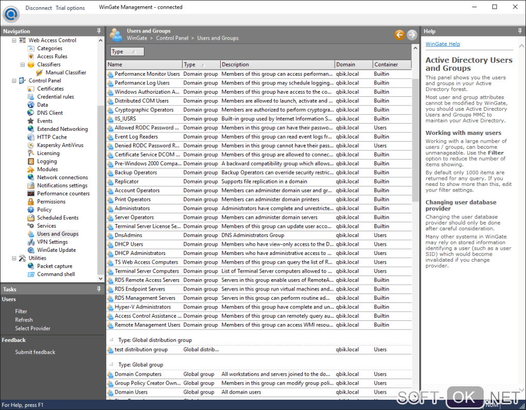Open Packet capture icon
Screen dimensions: 526x410
click(31, 266)
